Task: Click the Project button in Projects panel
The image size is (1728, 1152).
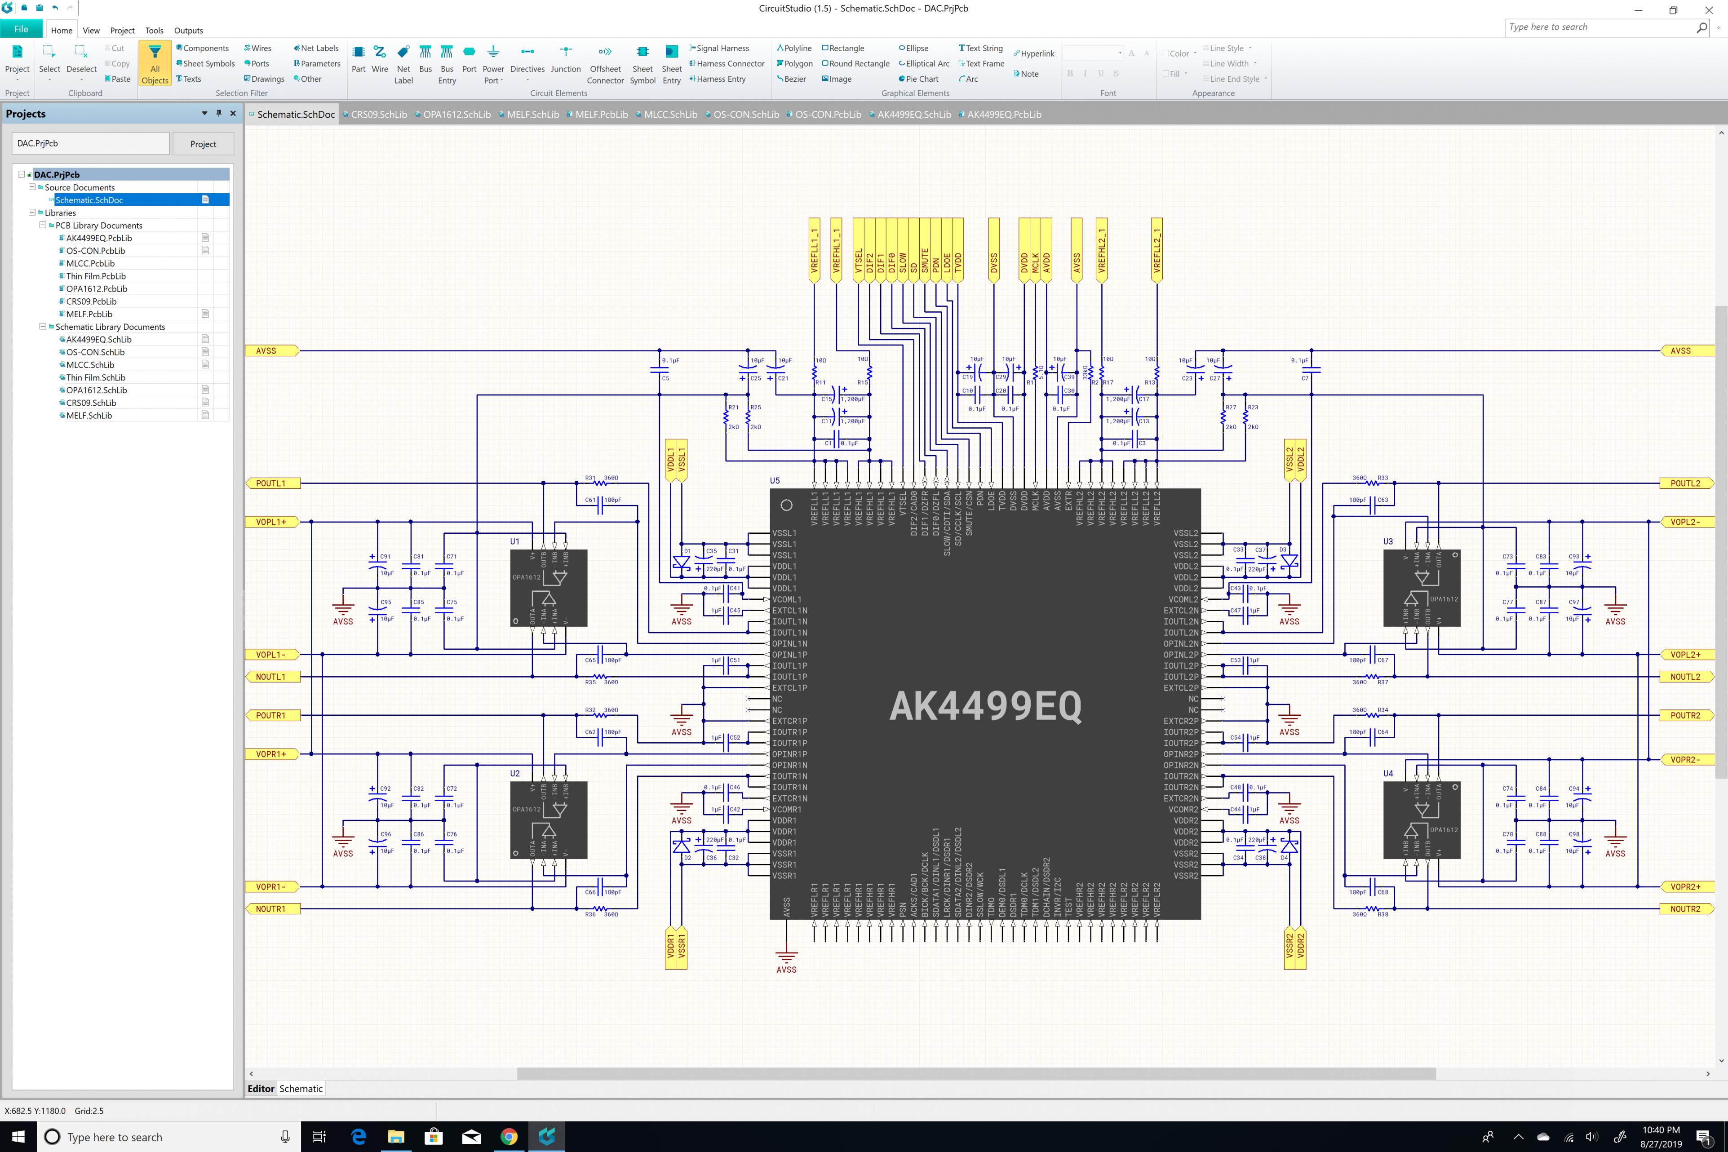Action: (x=203, y=143)
